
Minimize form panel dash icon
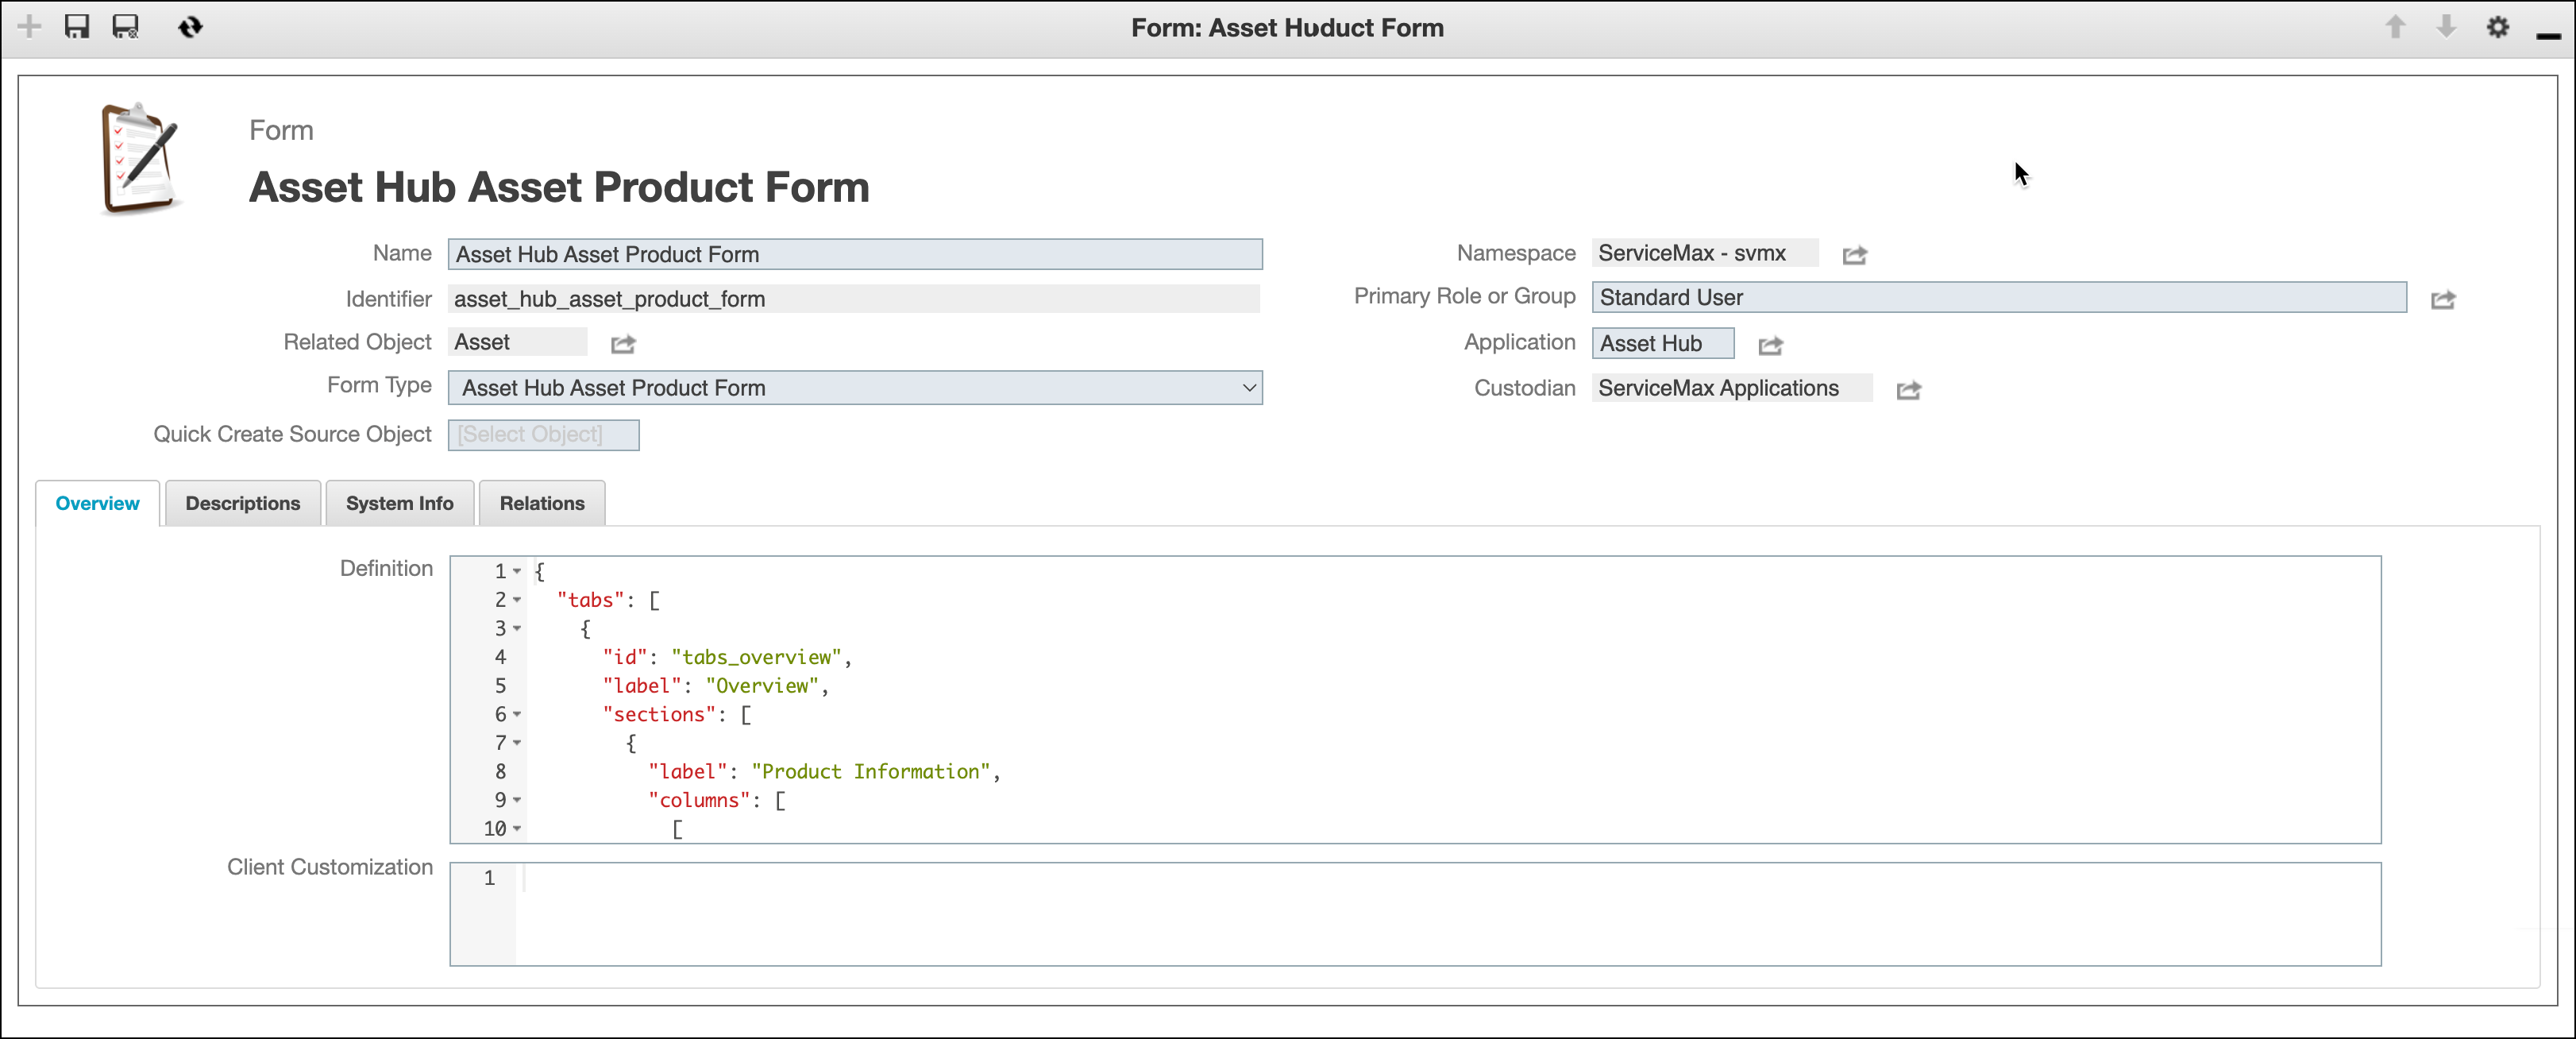(2548, 36)
